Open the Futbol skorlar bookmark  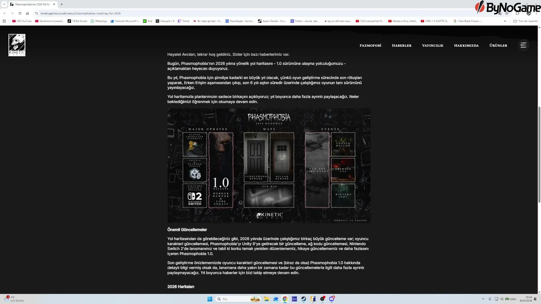coord(305,21)
